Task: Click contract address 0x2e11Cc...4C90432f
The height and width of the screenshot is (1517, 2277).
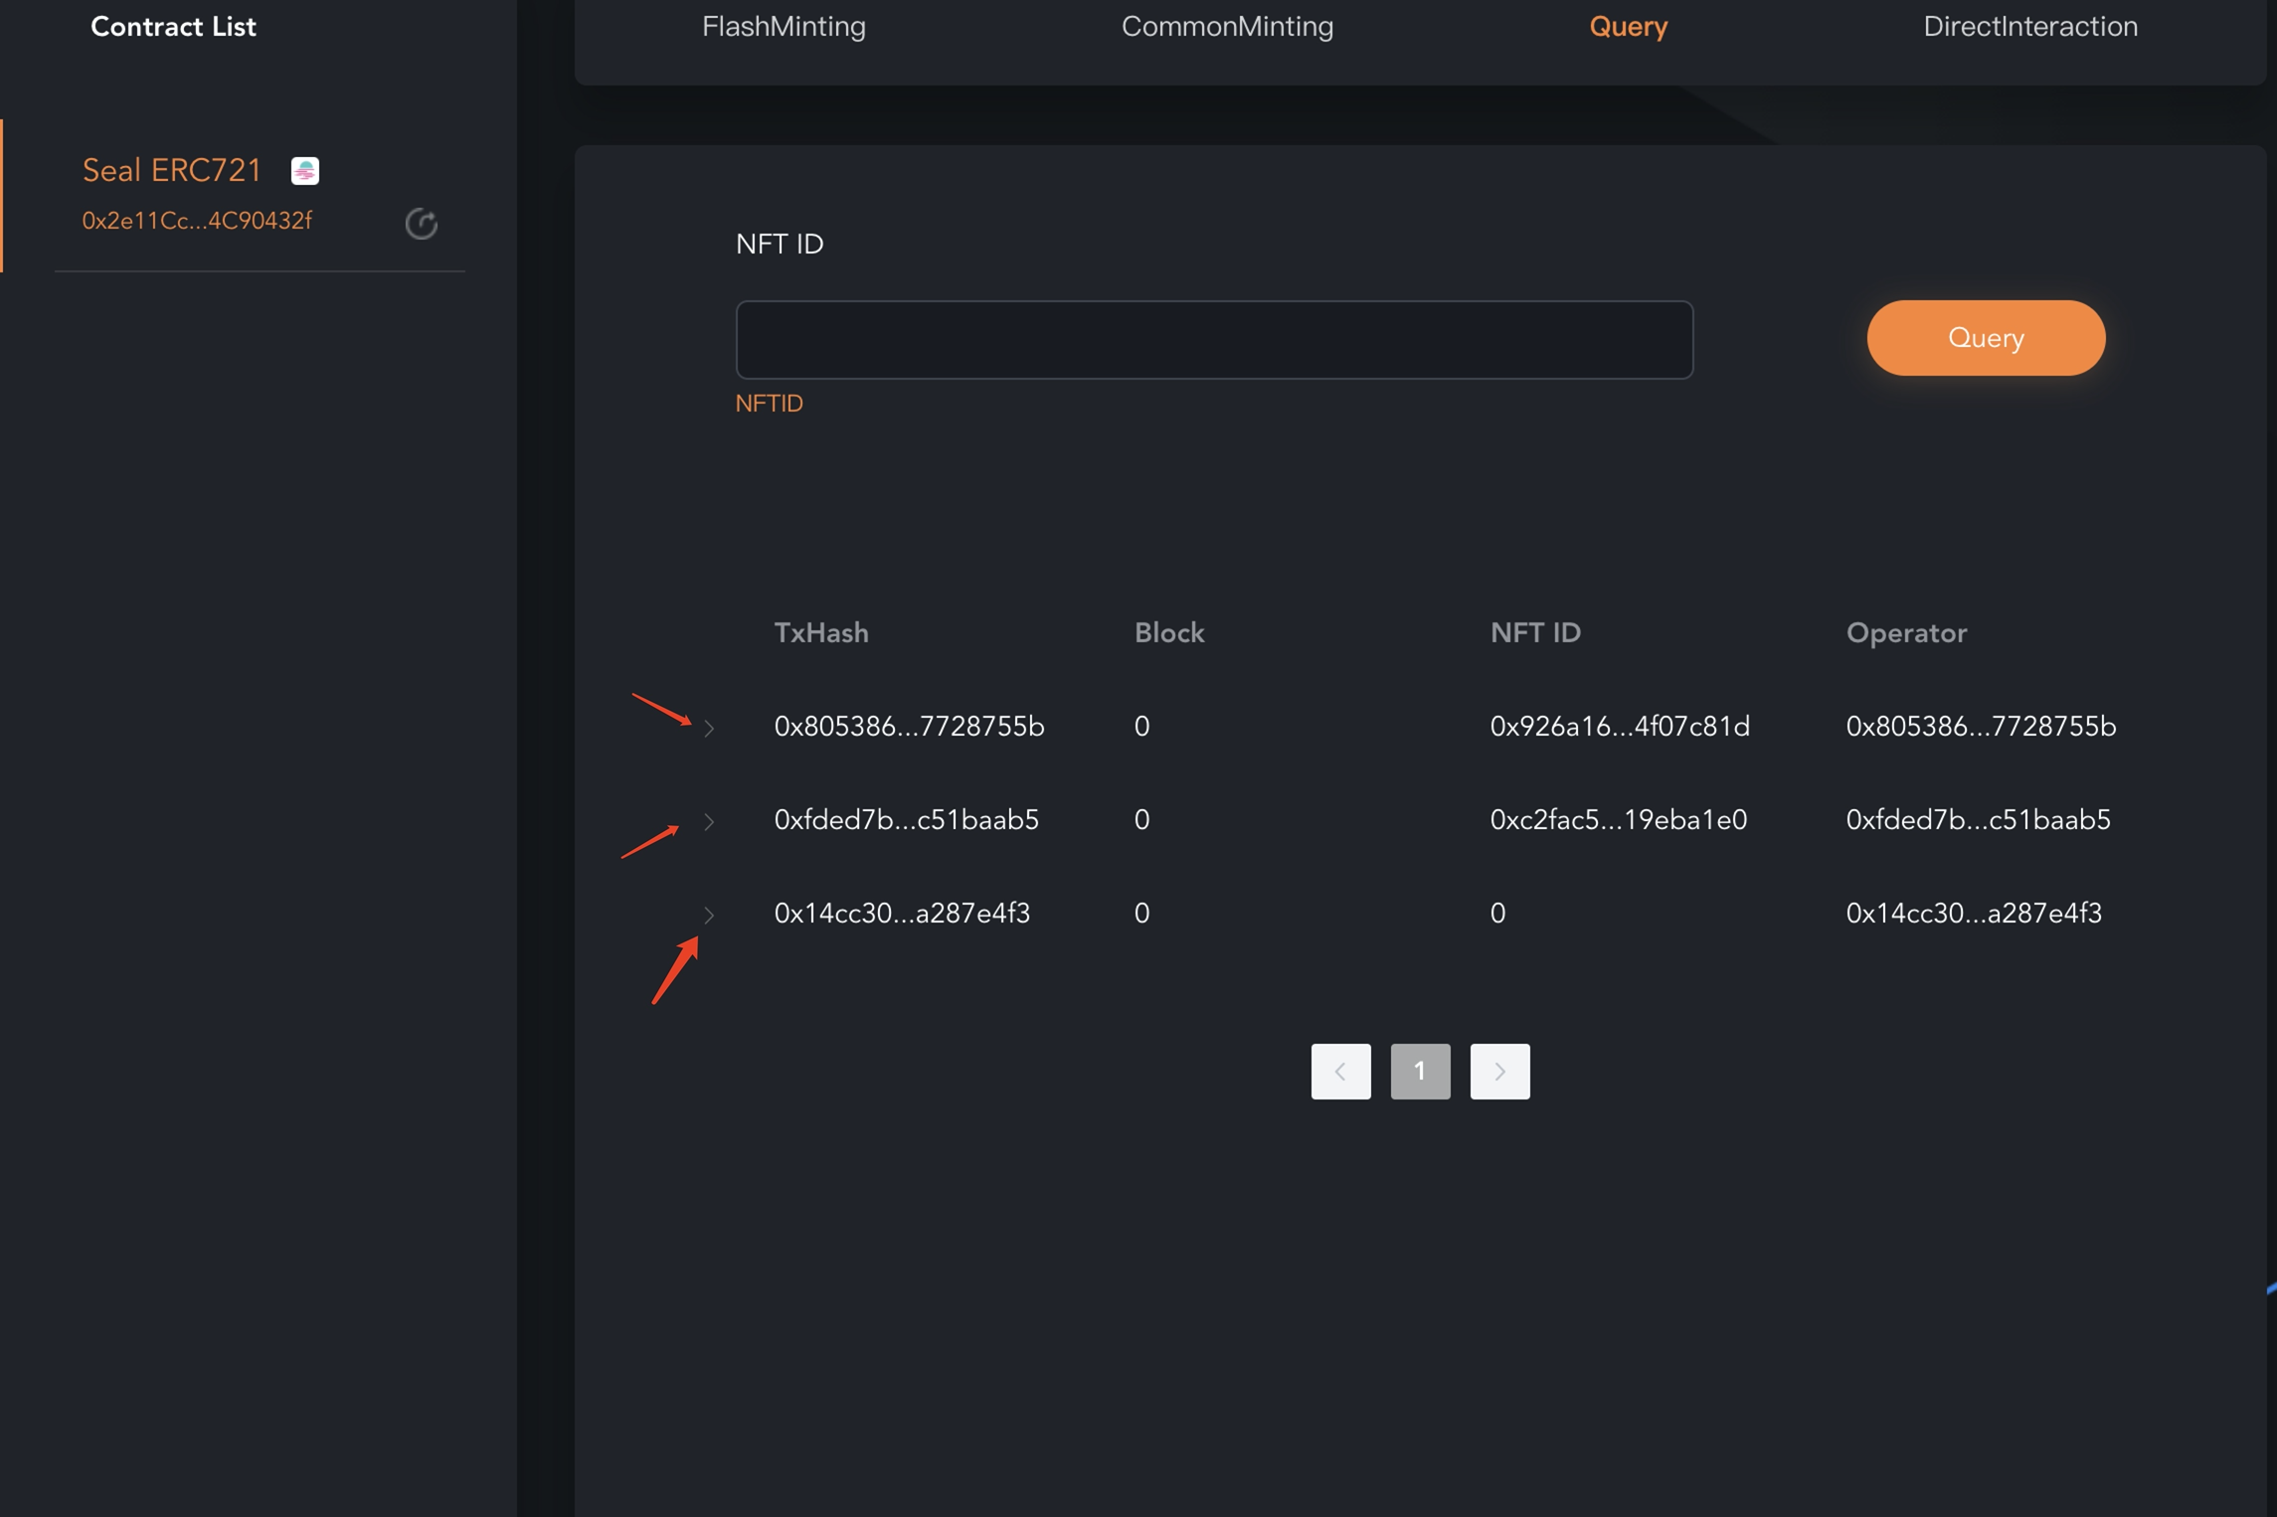Action: 197,221
